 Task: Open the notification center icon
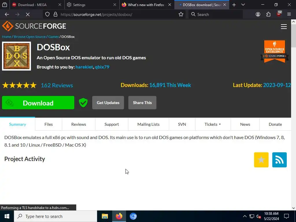tap(286, 216)
